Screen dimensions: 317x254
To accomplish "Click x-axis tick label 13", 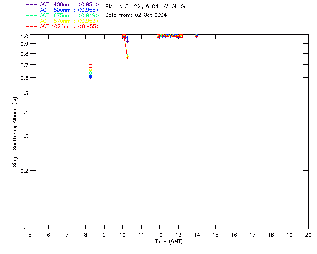I will pyautogui.click(x=178, y=235).
